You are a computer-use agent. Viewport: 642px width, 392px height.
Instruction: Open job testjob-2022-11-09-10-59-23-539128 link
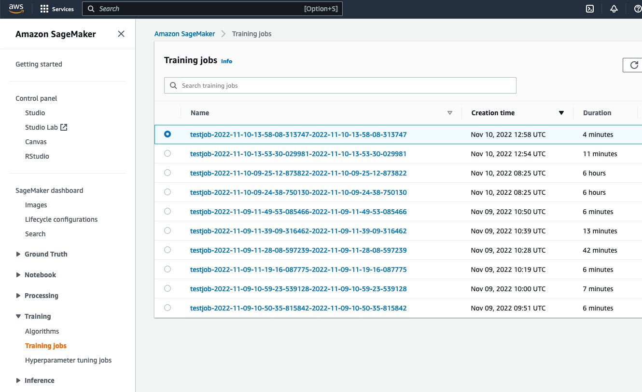298,289
